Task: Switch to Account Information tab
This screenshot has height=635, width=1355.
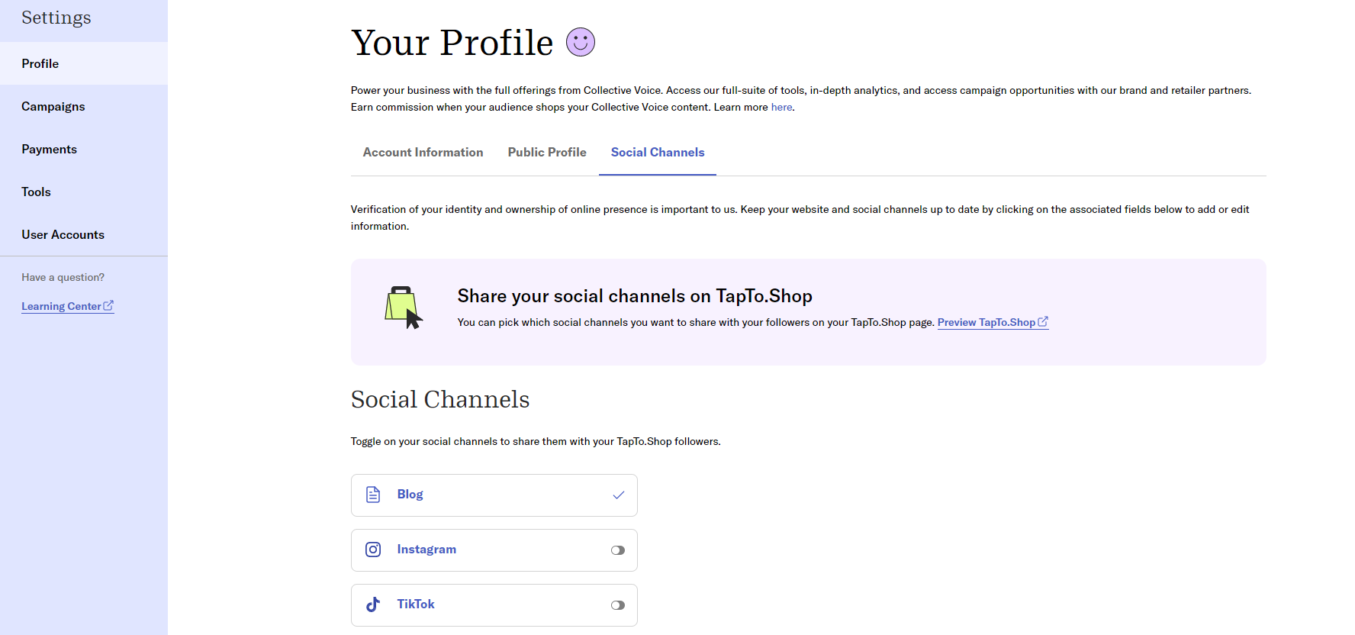Action: (x=423, y=153)
